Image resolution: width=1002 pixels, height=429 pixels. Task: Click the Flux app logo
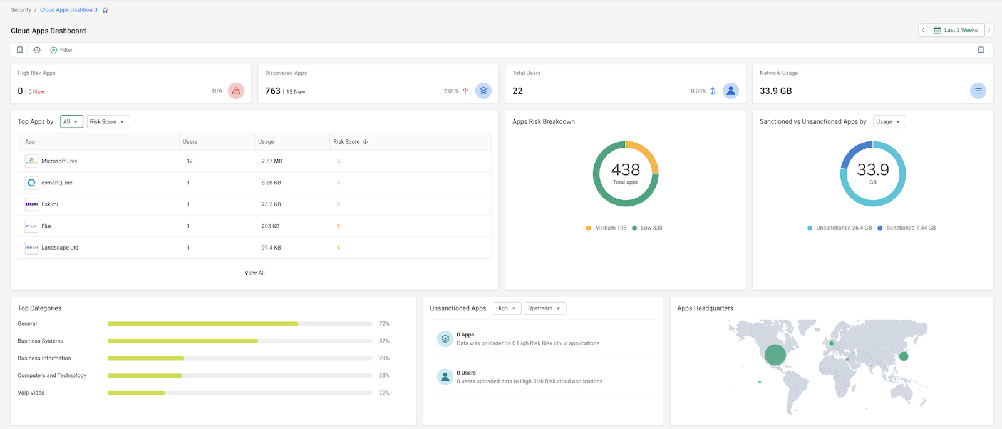[x=31, y=226]
